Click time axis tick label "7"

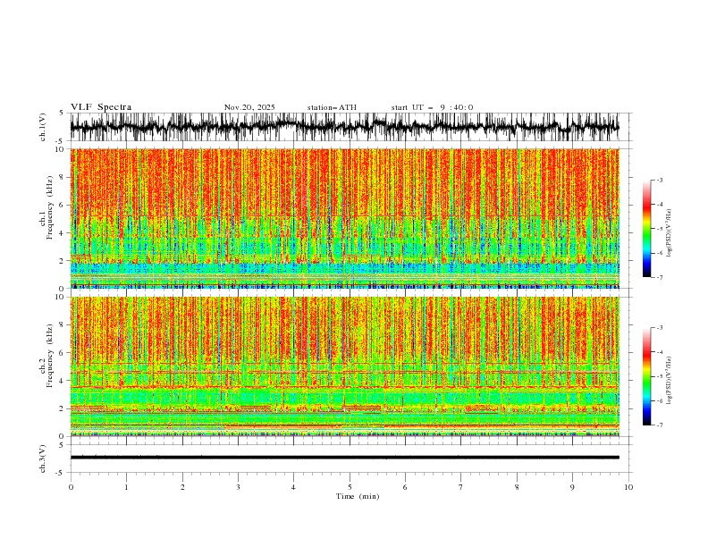pyautogui.click(x=461, y=487)
